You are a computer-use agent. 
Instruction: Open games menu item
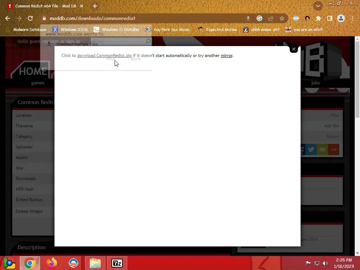point(38,83)
